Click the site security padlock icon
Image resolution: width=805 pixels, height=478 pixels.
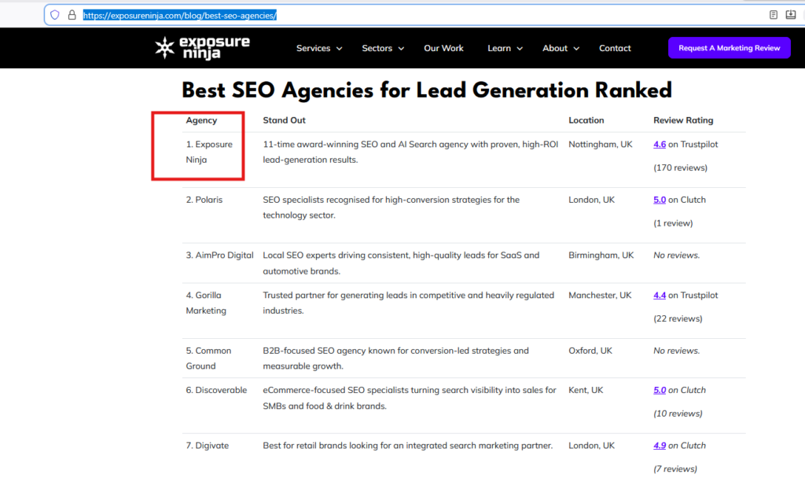(72, 15)
